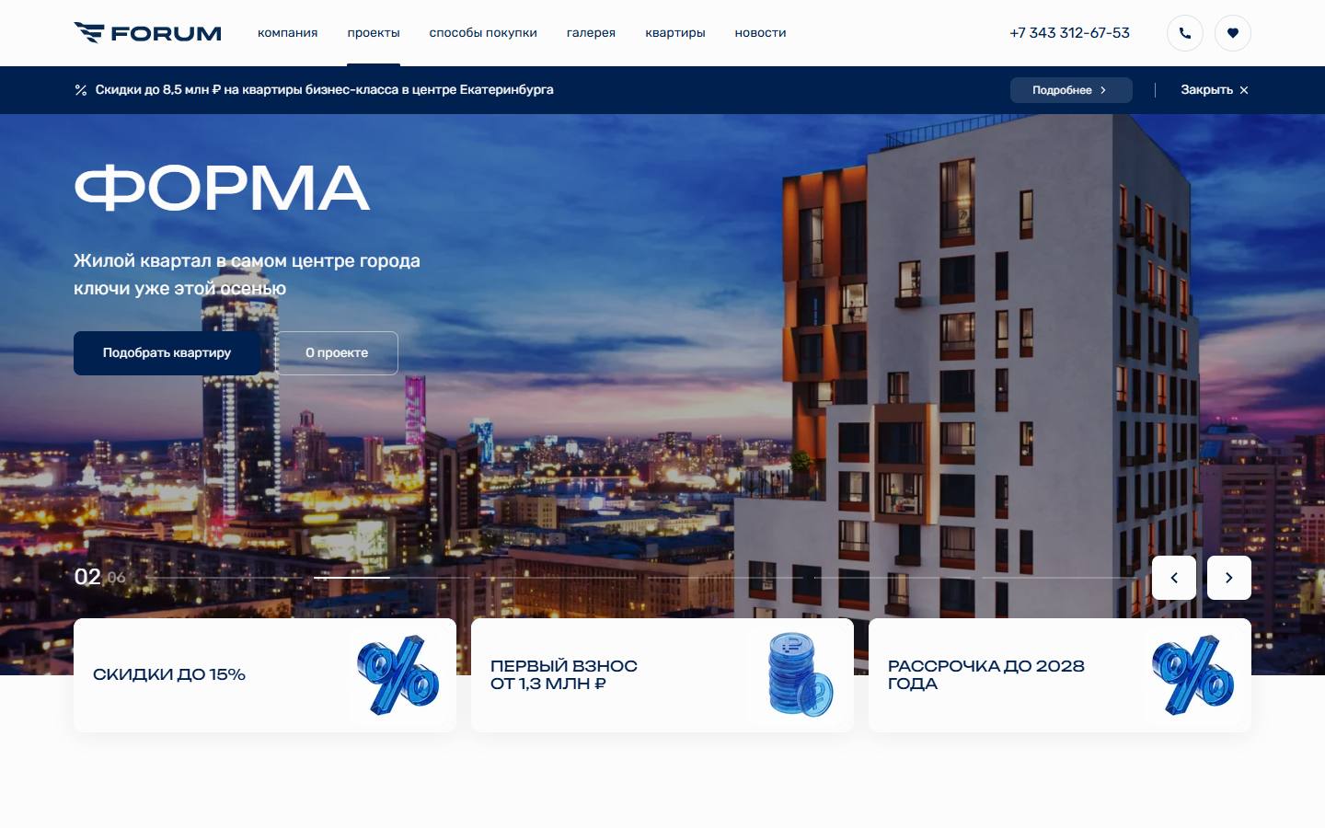The height and width of the screenshot is (828, 1325).
Task: Click the percent icon on the «Скидки до 15%» card
Action: (x=398, y=675)
